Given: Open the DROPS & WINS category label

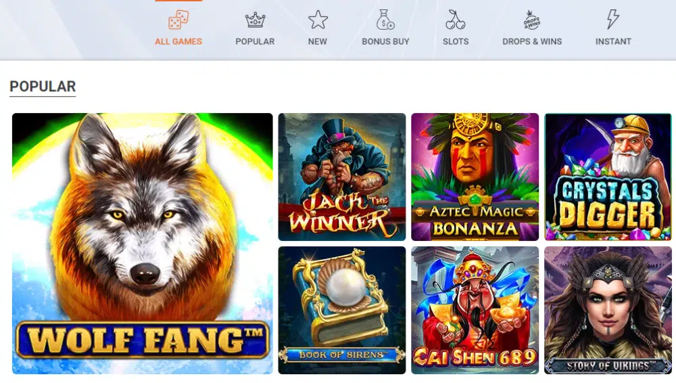Looking at the screenshot, I should point(532,41).
